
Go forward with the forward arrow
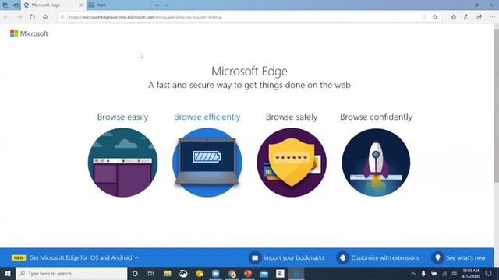(19, 17)
